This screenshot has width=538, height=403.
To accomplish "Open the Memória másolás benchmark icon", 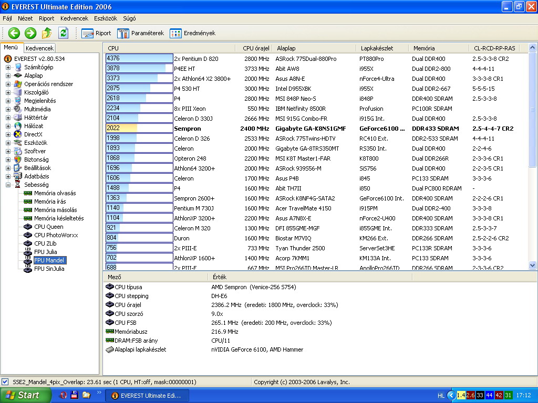I will (28, 210).
